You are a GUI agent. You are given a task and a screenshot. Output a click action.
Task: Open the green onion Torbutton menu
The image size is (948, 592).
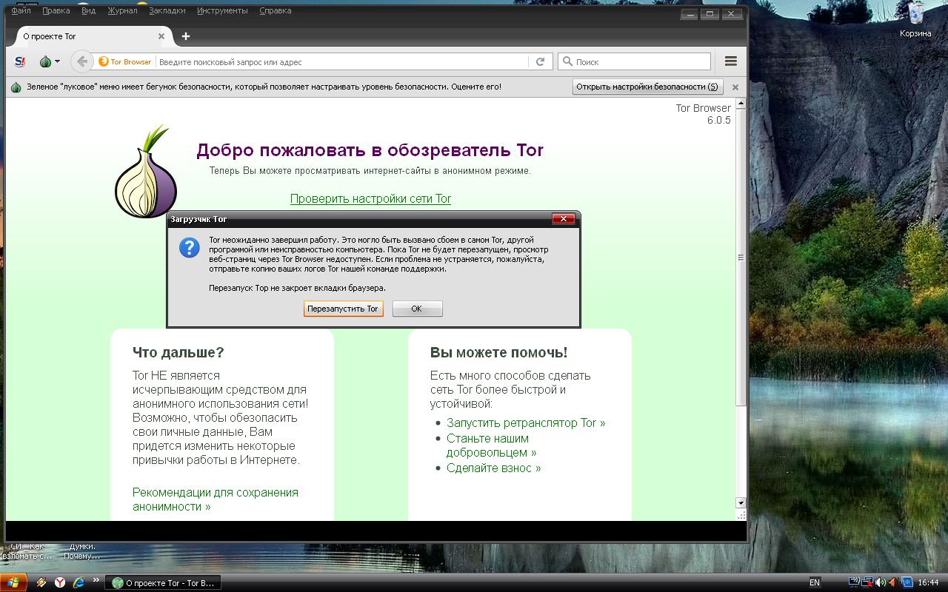pos(49,61)
